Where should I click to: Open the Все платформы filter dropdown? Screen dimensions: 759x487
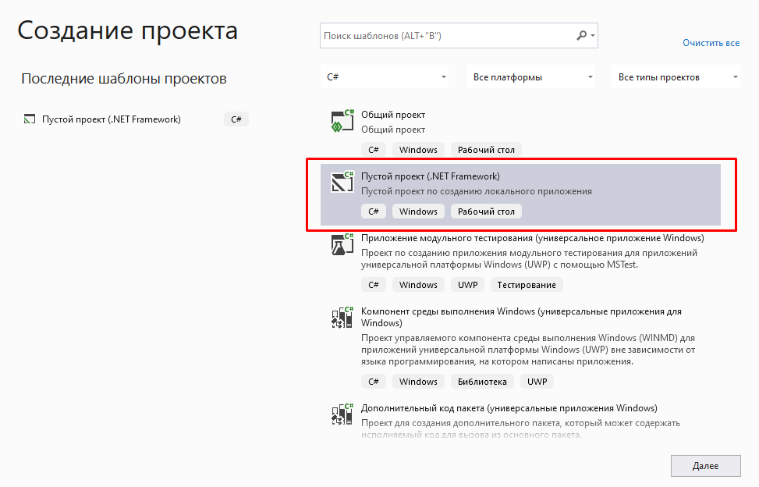coord(531,77)
